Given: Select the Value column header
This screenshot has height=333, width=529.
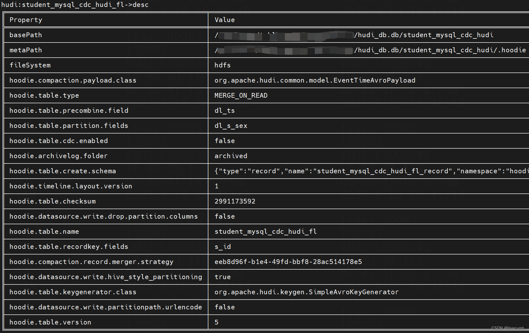Looking at the screenshot, I should point(225,20).
